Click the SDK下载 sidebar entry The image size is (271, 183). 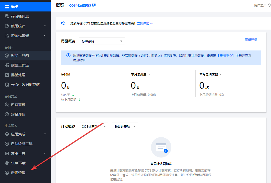[x=18, y=163]
